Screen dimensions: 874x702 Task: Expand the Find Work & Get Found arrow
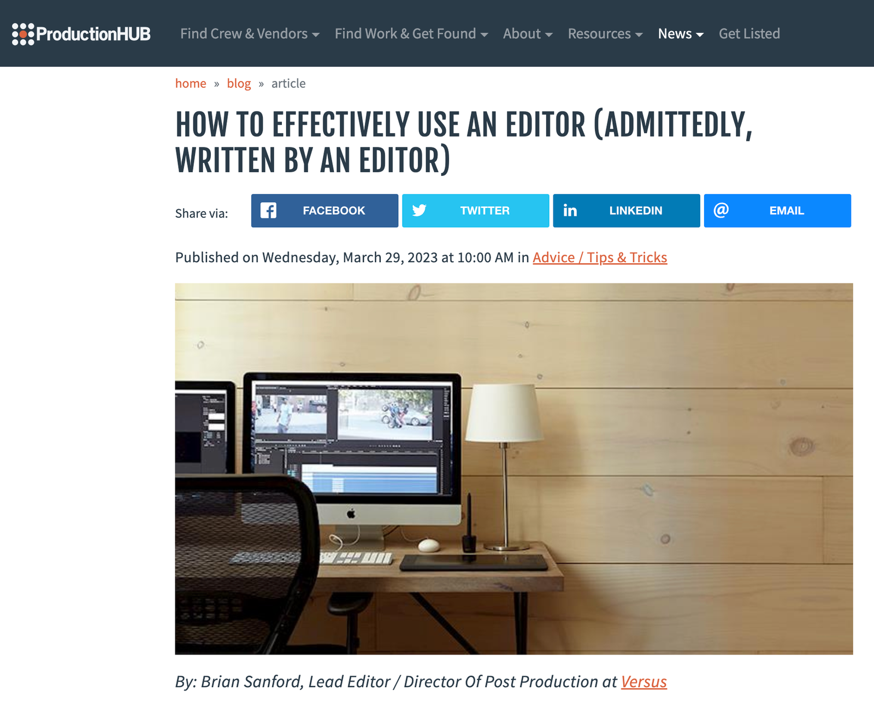pos(484,34)
